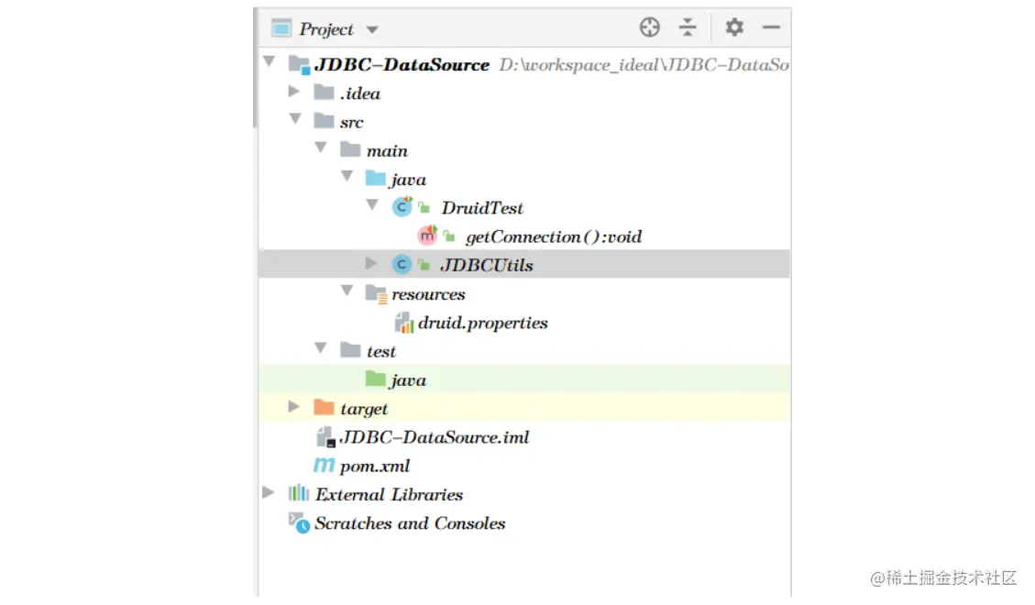Select the resources folder label
1035x605 pixels.
coord(428,294)
